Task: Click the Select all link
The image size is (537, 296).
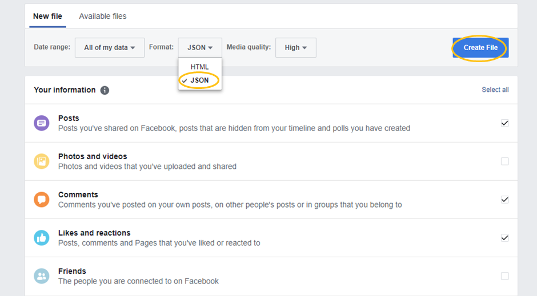Action: (x=495, y=90)
